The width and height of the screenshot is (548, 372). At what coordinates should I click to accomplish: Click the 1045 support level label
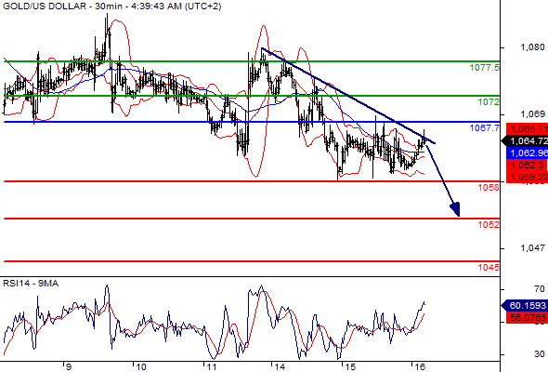click(489, 268)
